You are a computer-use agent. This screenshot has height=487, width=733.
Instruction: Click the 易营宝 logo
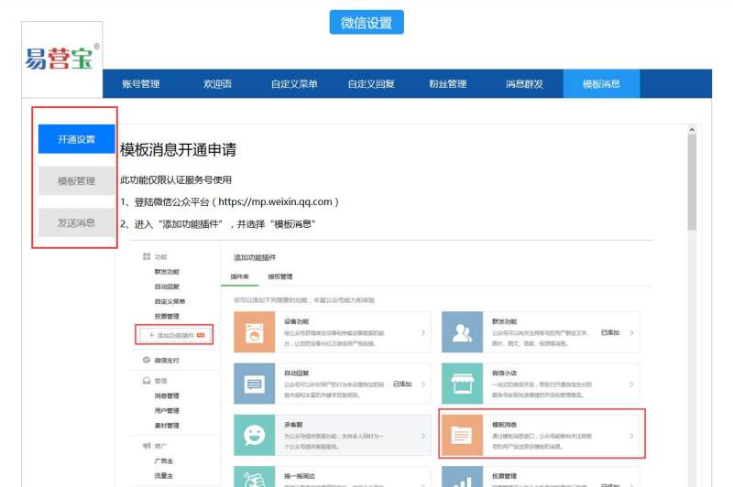(61, 60)
